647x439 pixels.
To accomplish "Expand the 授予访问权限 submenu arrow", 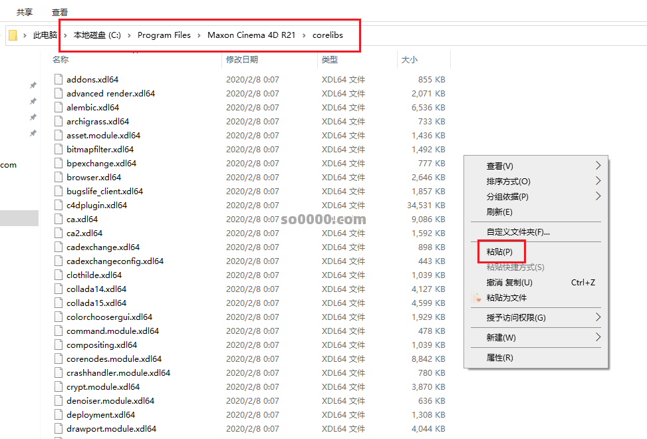I will [598, 319].
